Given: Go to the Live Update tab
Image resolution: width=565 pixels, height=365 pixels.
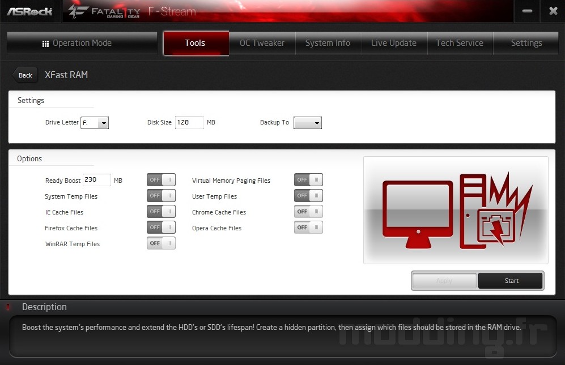Looking at the screenshot, I should (394, 43).
